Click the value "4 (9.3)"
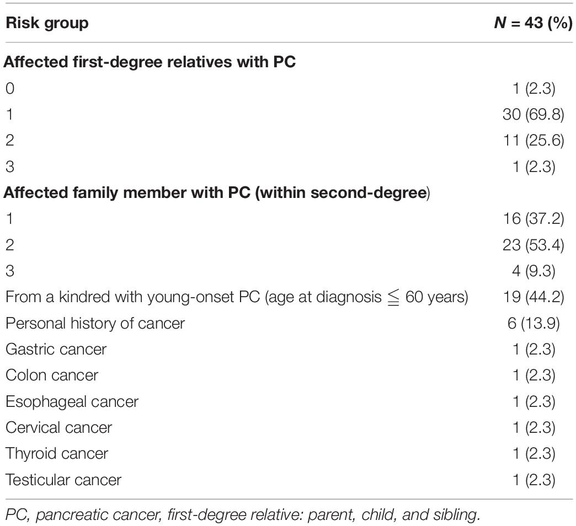576x526 pixels. point(534,271)
